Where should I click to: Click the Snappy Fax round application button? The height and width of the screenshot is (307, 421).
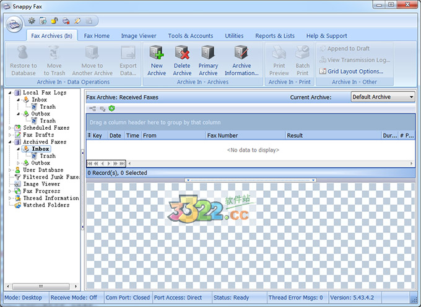pyautogui.click(x=15, y=23)
